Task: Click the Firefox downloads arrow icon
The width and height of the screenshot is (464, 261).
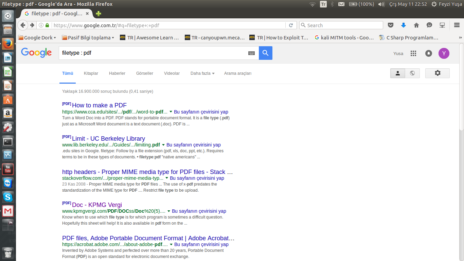Action: coord(404,25)
